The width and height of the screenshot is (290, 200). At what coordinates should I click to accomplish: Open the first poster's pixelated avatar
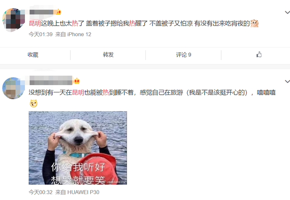pos(14,20)
